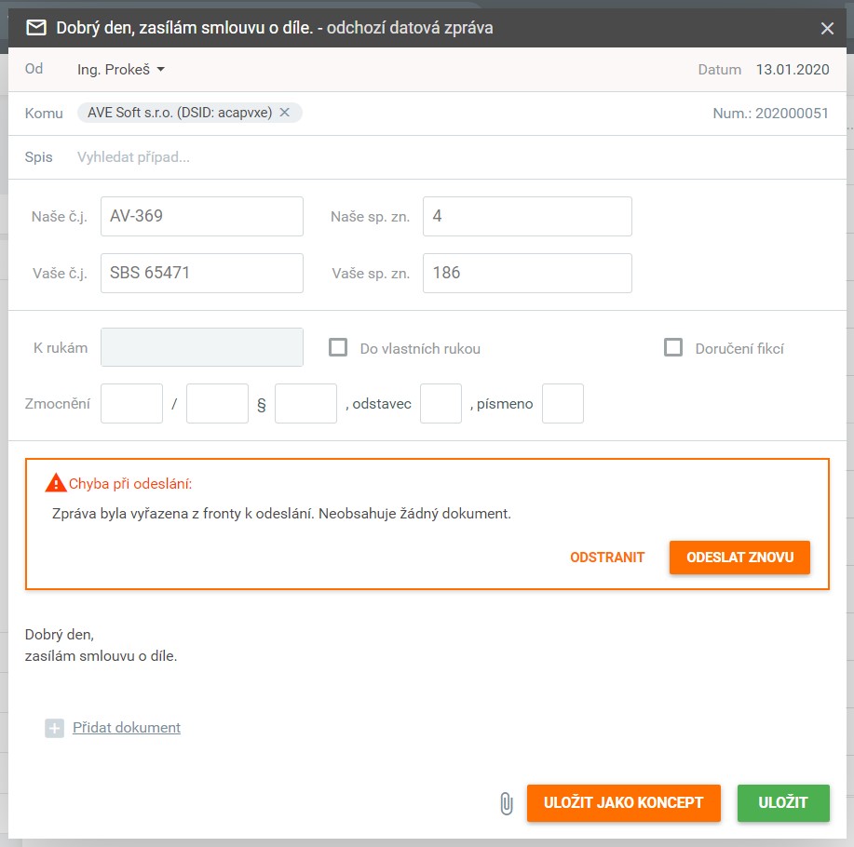This screenshot has height=847, width=854.
Task: Click the Naše sp. zn. field
Action: click(527, 216)
